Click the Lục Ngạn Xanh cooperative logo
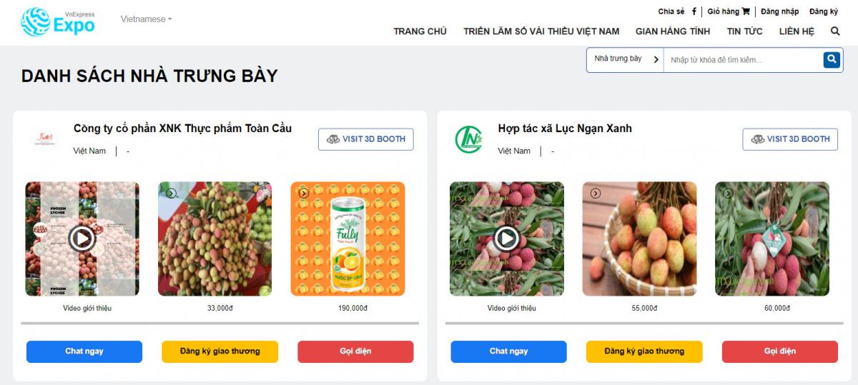This screenshot has width=858, height=385. click(469, 139)
